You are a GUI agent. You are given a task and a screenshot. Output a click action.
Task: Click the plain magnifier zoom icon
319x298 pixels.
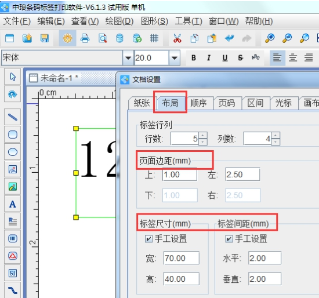(x=304, y=38)
